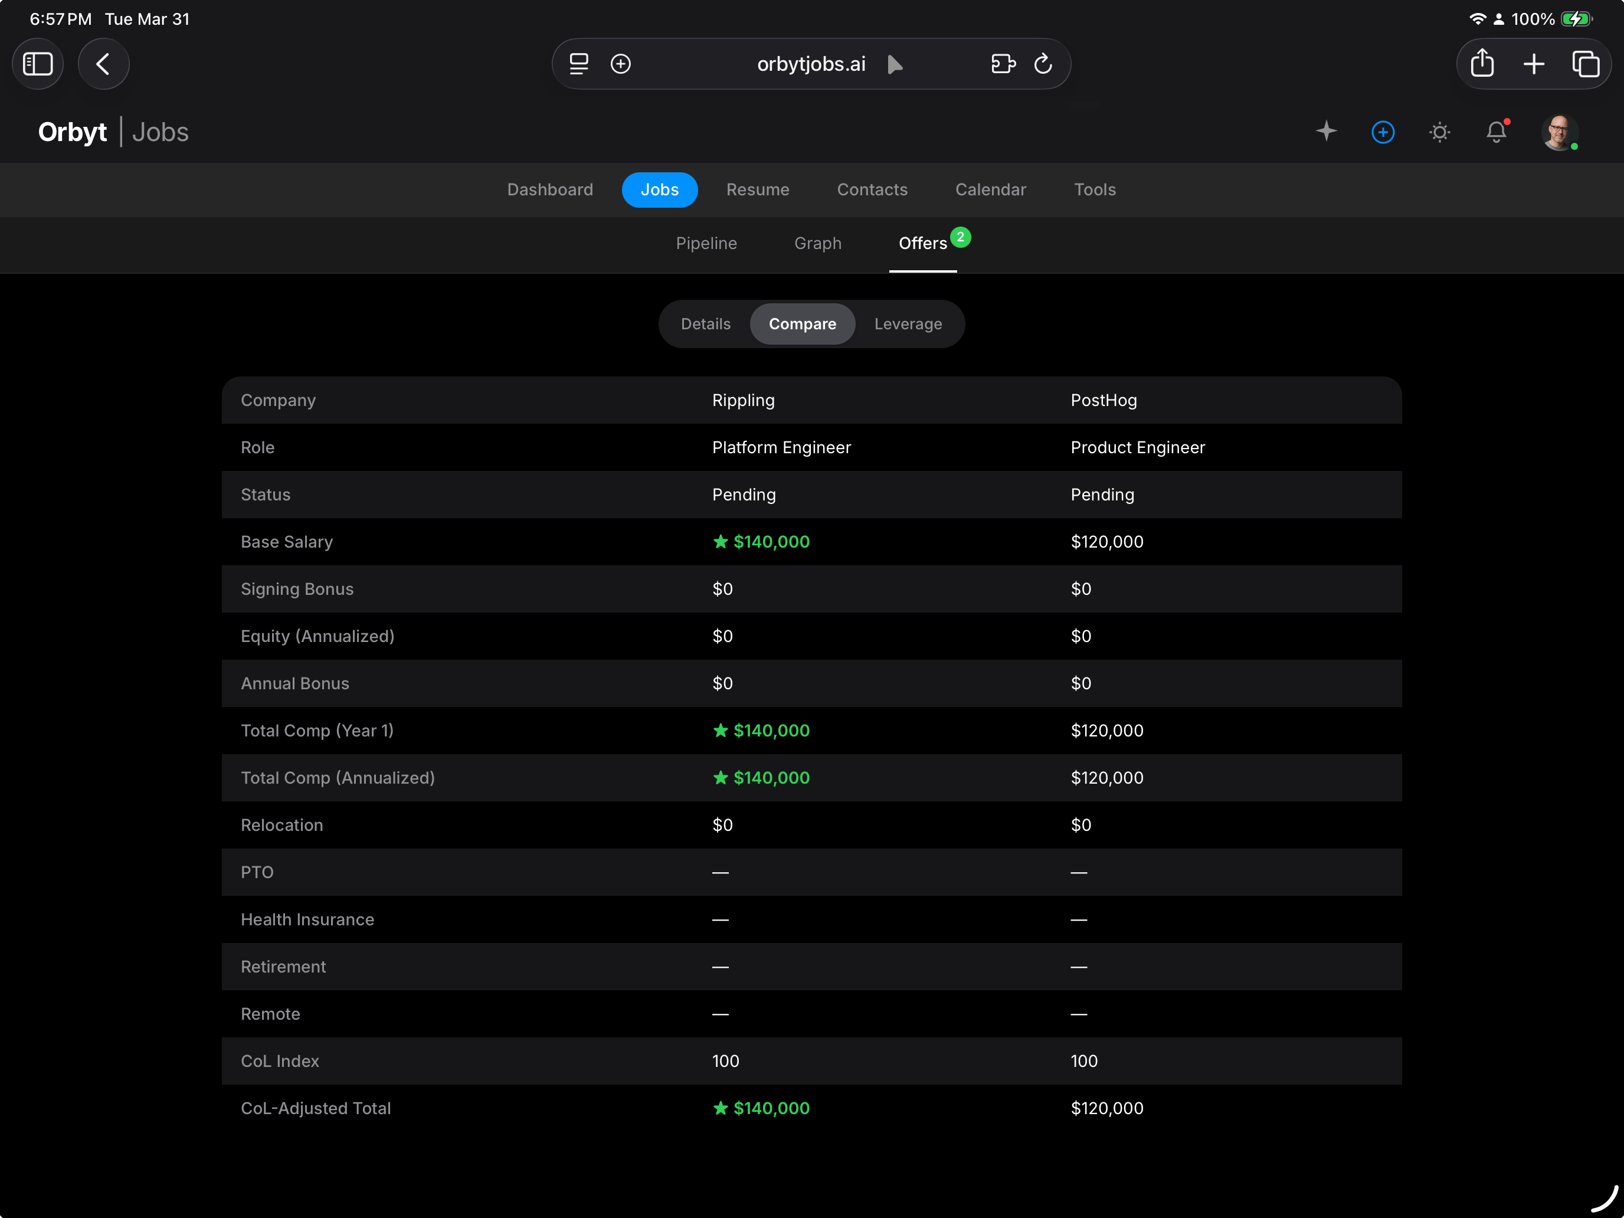Viewport: 1624px width, 1218px height.
Task: Select the Details view button
Action: tap(705, 324)
